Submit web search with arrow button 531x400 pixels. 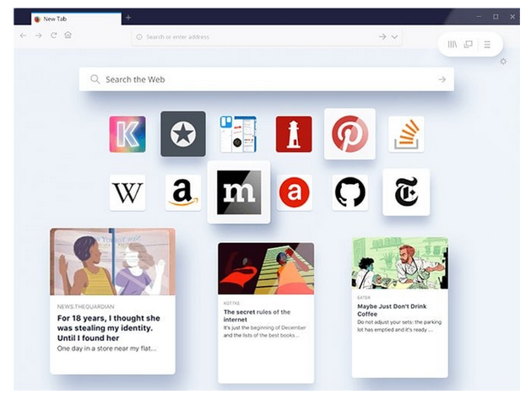click(442, 79)
